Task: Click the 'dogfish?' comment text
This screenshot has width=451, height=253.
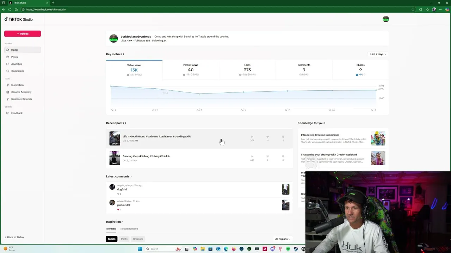Action: point(122,189)
